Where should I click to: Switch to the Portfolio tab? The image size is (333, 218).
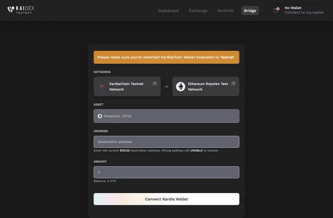pos(225,11)
